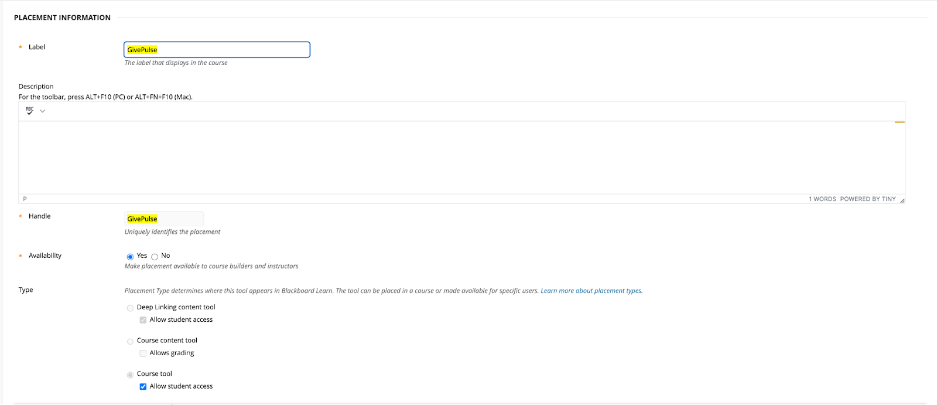Focus the Label input field containing GivePulse
937x405 pixels.
217,50
